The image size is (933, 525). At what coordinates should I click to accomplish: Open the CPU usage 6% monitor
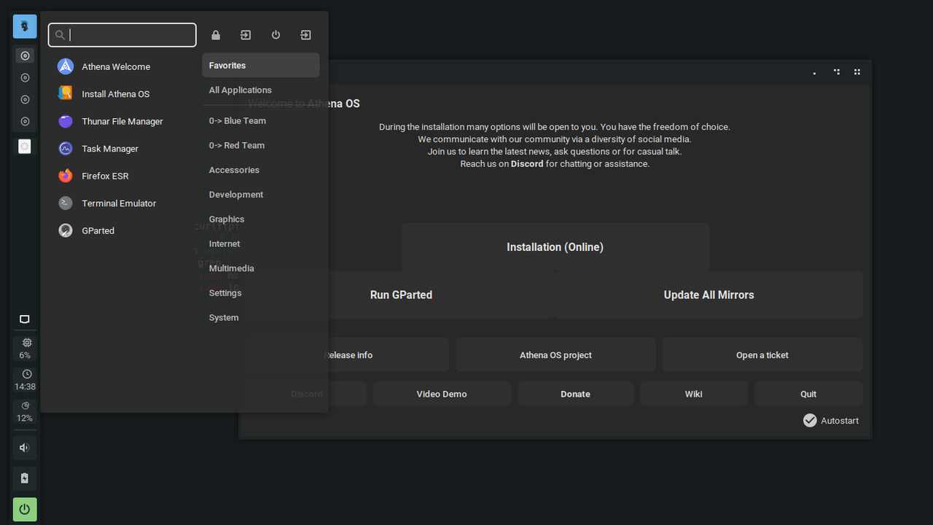tap(25, 348)
